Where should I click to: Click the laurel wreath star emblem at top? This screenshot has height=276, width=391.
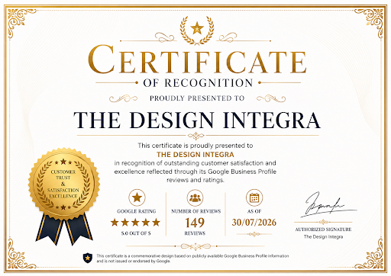coord(197,30)
